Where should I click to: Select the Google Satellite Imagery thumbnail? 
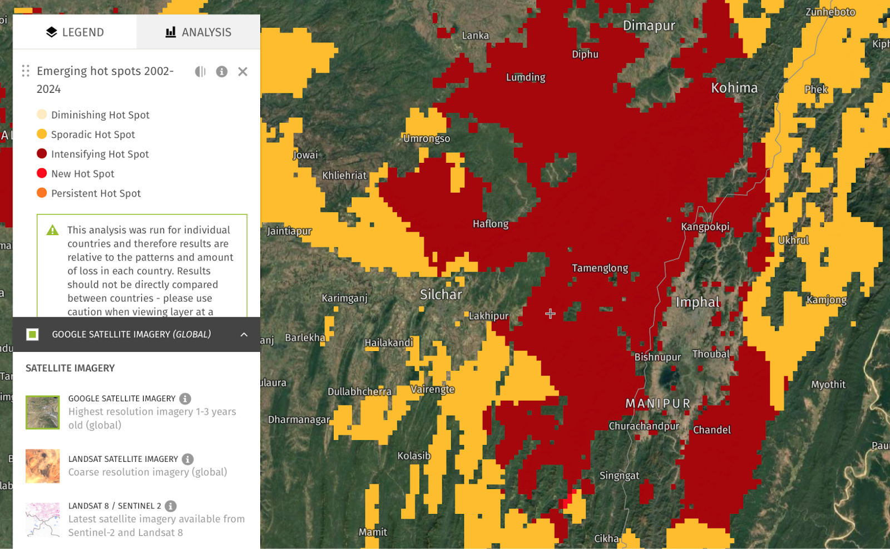42,412
